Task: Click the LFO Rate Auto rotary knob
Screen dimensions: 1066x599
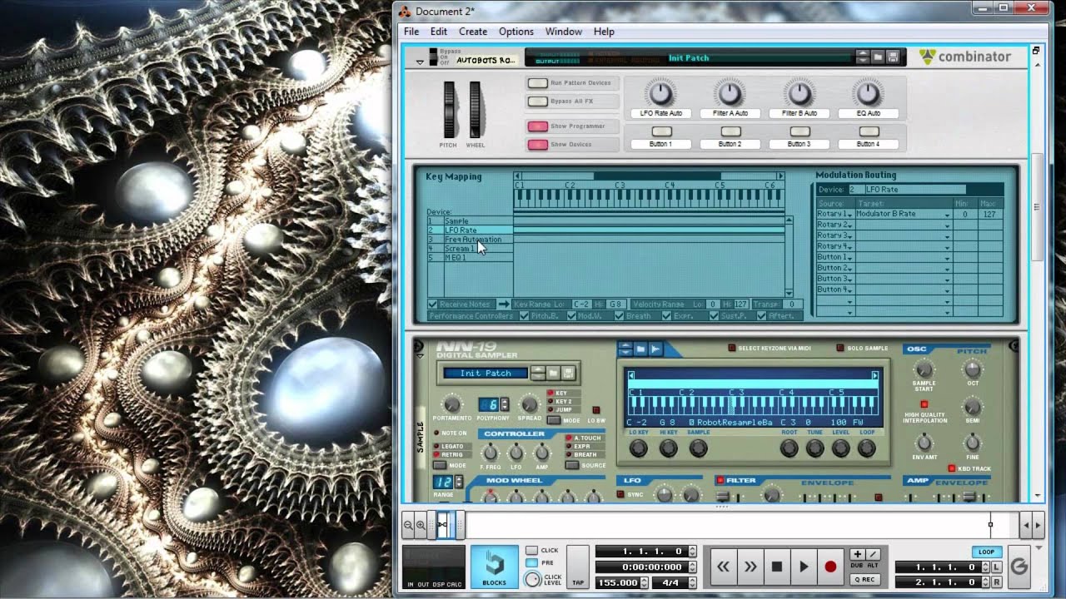Action: click(660, 92)
